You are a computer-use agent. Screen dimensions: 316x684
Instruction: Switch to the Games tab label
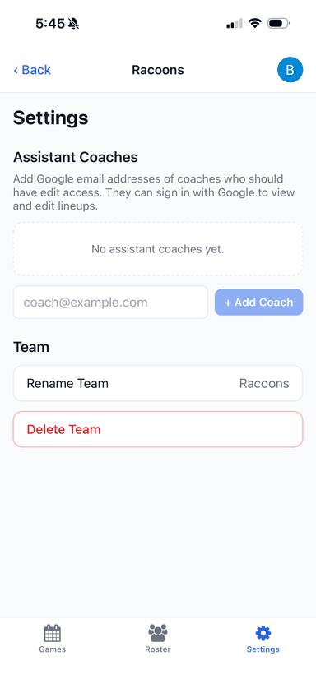[53, 649]
